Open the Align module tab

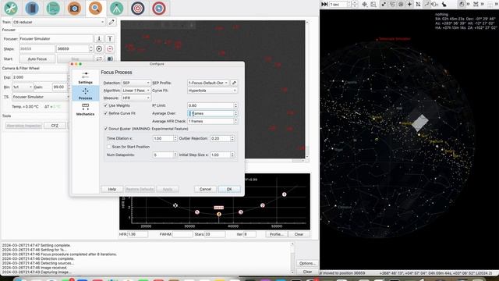(x=138, y=8)
